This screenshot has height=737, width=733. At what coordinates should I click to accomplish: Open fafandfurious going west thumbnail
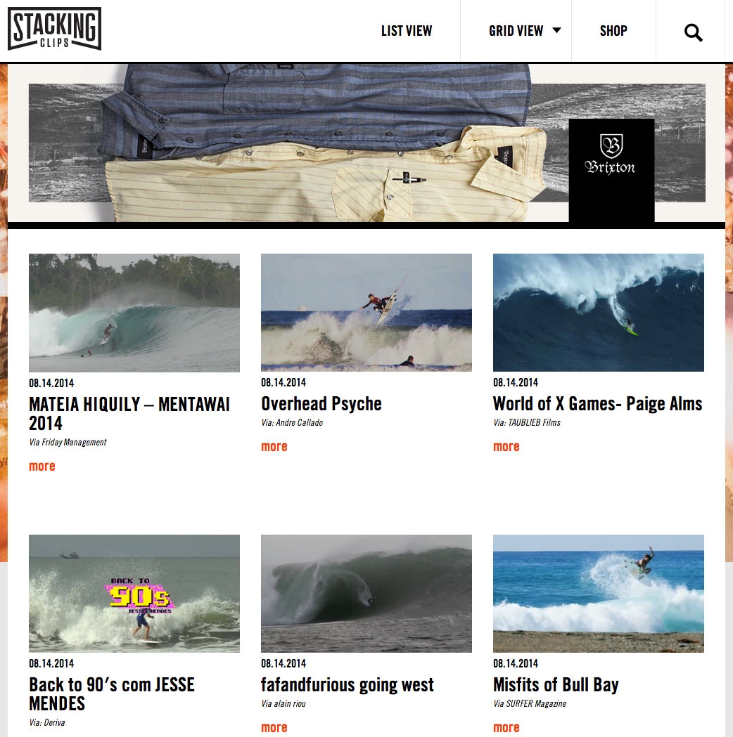point(366,594)
